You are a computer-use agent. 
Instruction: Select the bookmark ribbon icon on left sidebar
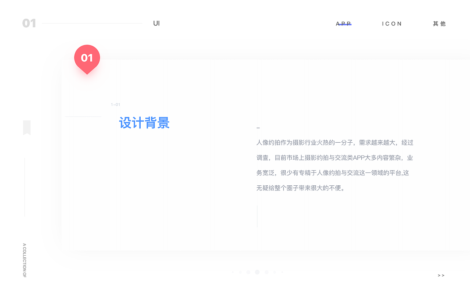tap(26, 128)
